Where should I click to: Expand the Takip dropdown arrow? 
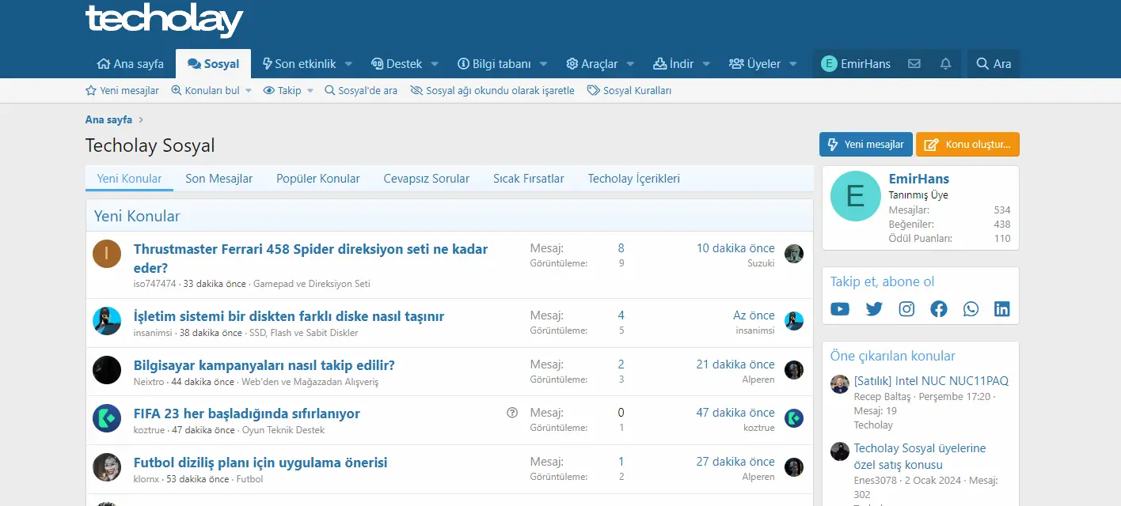[x=310, y=91]
